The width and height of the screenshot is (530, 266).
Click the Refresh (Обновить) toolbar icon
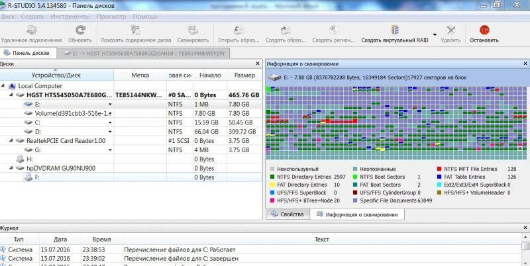80,30
